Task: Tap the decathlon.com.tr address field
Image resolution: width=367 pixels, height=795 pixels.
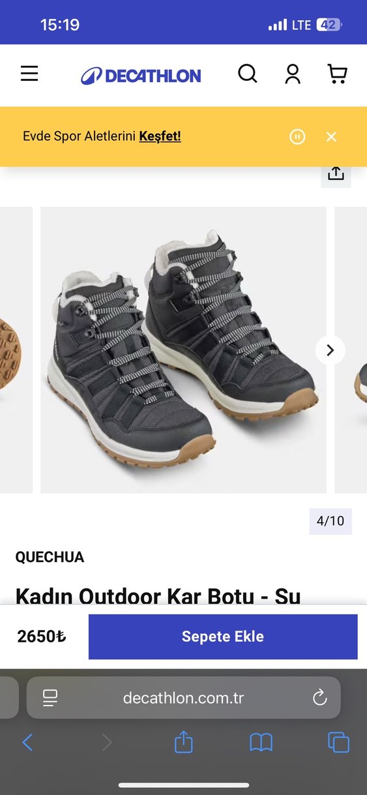Action: pyautogui.click(x=183, y=698)
